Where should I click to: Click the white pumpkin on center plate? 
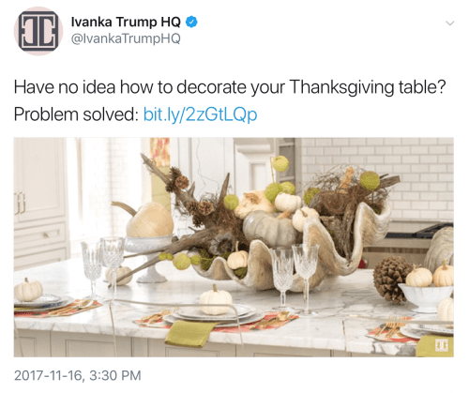tap(216, 302)
